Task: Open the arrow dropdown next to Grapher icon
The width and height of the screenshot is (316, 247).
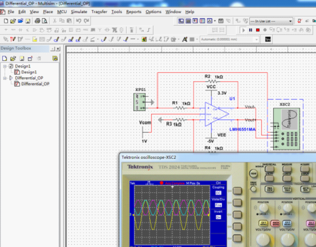Action: click(214, 21)
